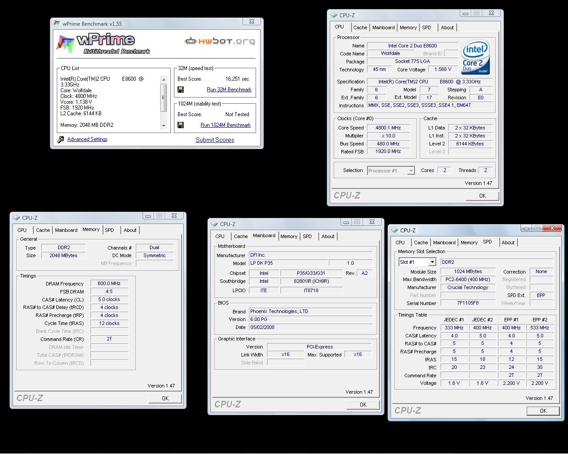The width and height of the screenshot is (568, 454).
Task: Click the EPP #2 voltage 2.200 V cell
Action: click(540, 383)
